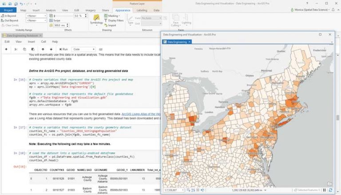The height and width of the screenshot is (195, 341).
Task: Click the Clear Limits button
Action: pos(10,25)
